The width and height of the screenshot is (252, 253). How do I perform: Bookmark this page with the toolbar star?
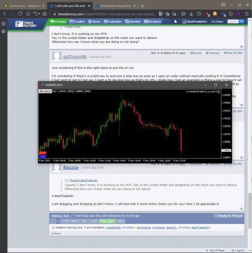click(44, 14)
